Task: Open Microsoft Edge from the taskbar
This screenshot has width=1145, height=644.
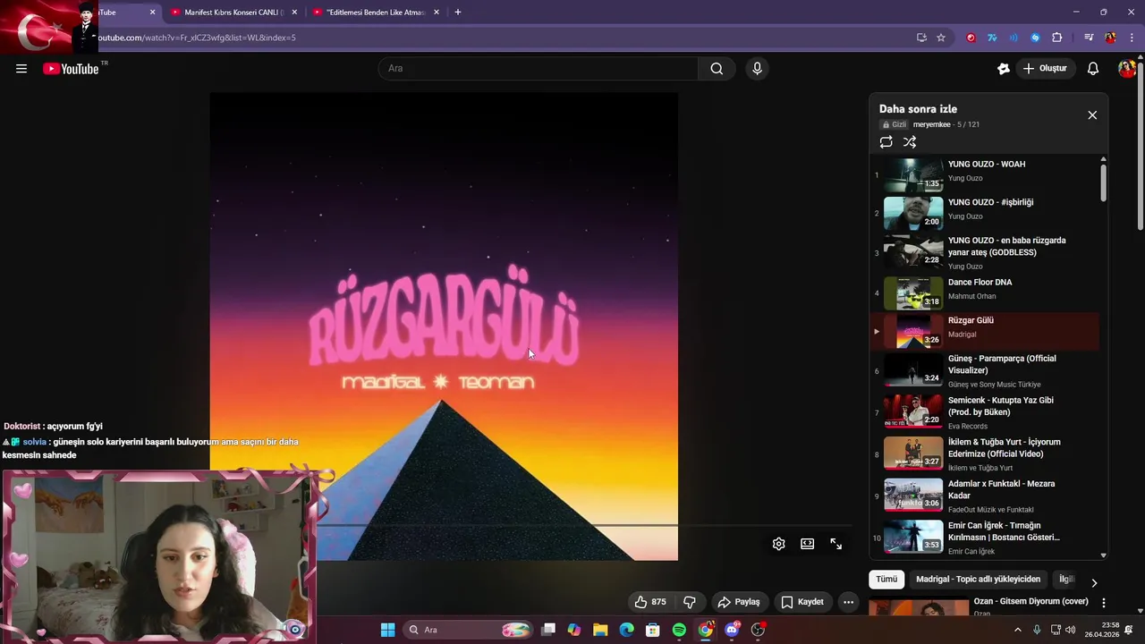Action: tap(626, 630)
